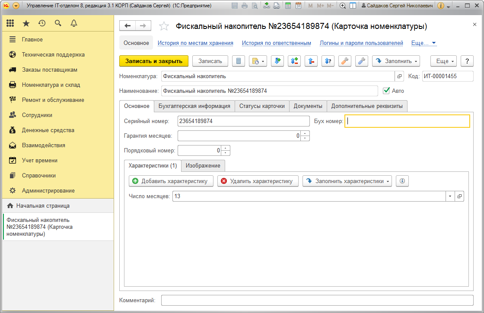484x313 pixels.
Task: Click the blue wrench icon
Action: tap(361, 61)
